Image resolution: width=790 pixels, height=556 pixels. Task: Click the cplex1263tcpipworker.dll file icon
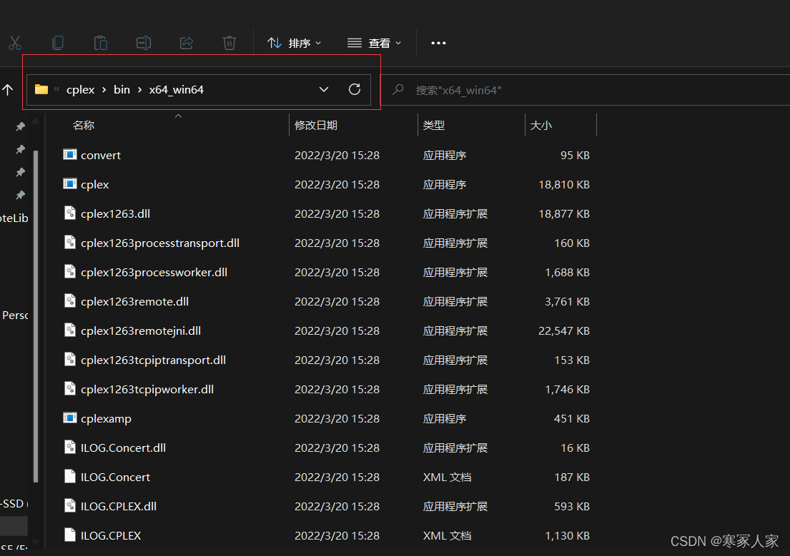click(x=70, y=388)
